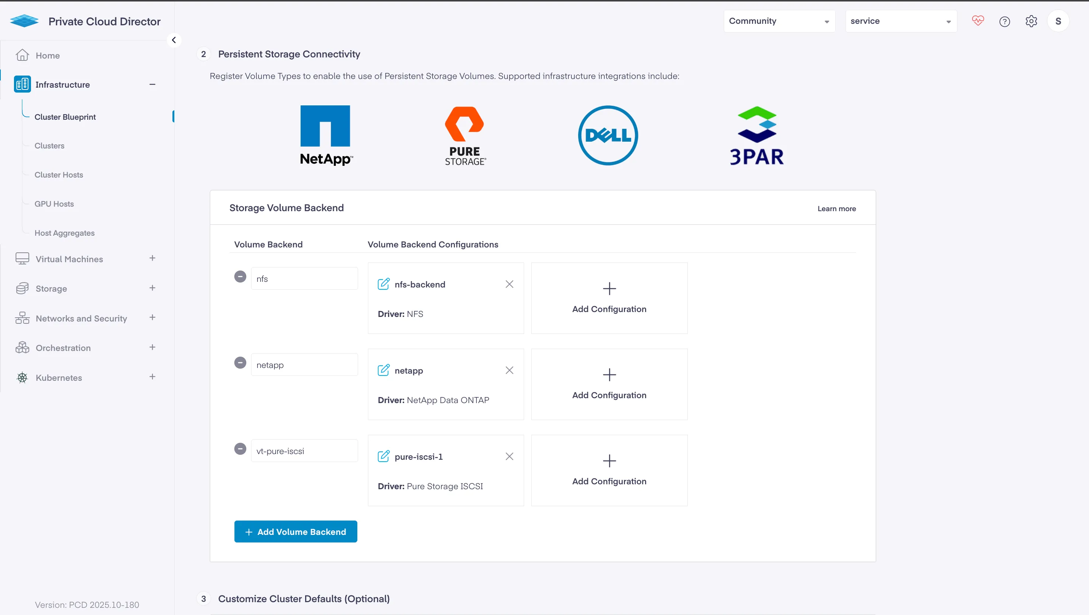Collapse the sidebar with the chevron arrow
The image size is (1089, 615).
pos(174,40)
